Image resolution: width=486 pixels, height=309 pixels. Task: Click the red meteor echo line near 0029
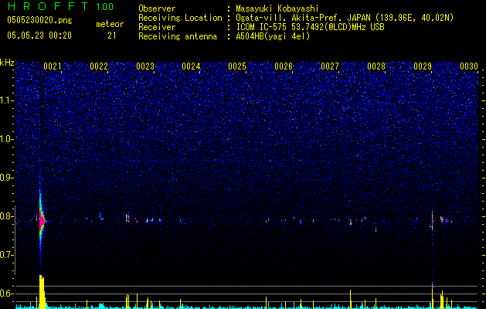432,222
